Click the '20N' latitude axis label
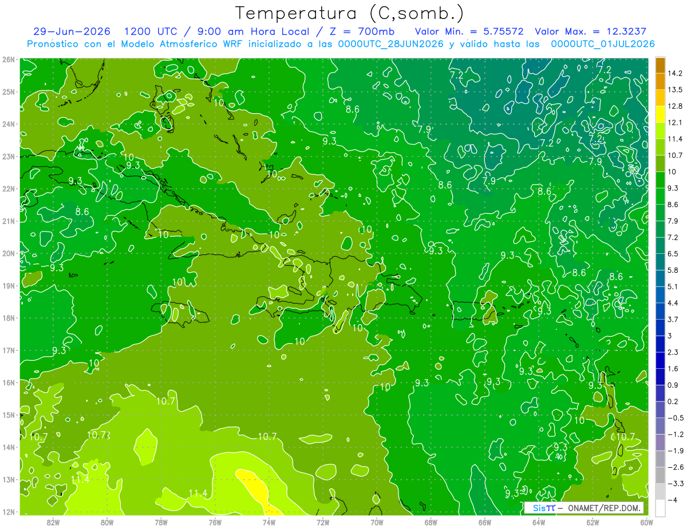Screen dimensions: 687x530 9,253
